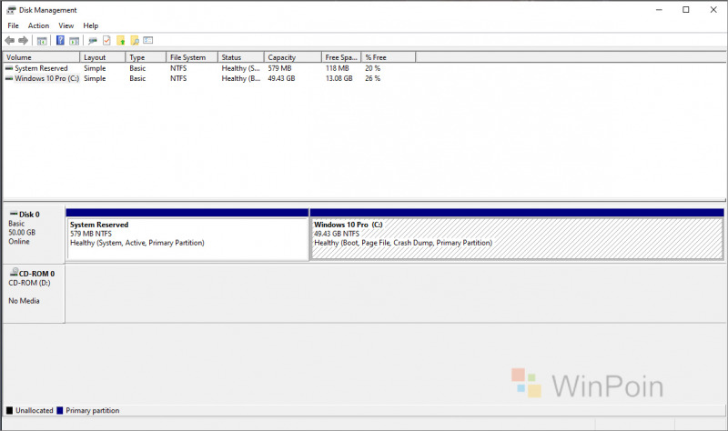Click the list settings toolbar icon
728x431 pixels.
[148, 40]
